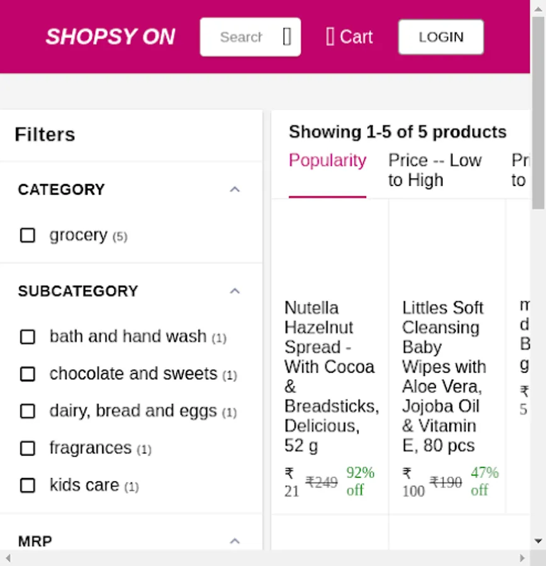Tick the chocolate and sweets checkbox
Image resolution: width=546 pixels, height=566 pixels.
pyautogui.click(x=28, y=374)
